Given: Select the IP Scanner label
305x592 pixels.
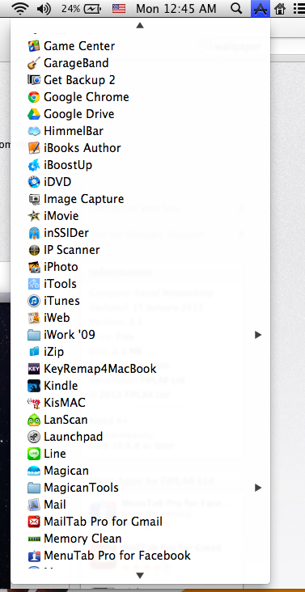Looking at the screenshot, I should (72, 250).
